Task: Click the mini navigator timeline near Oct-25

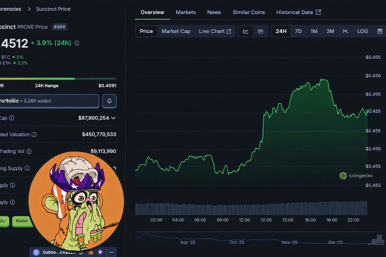Action: point(237,238)
